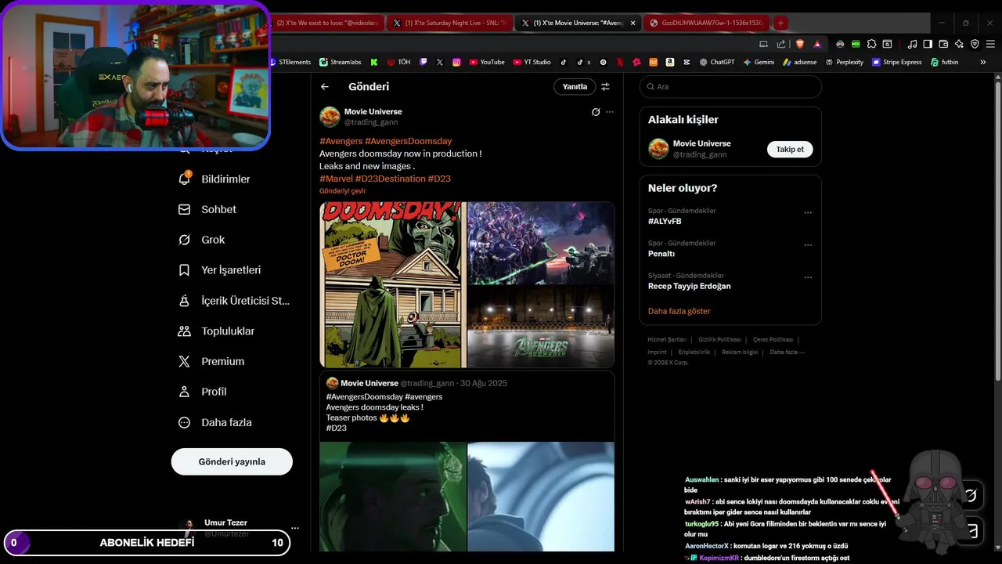
Task: Open the Gemini bookmark
Action: 759,62
